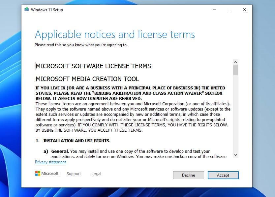Click the bold word 'General.' in clause a)
Screen dimensions: 275x197
[60, 151]
